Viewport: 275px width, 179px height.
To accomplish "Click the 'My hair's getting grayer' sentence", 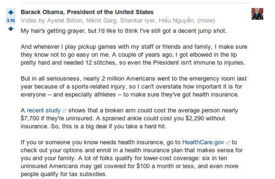I will (124, 31).
